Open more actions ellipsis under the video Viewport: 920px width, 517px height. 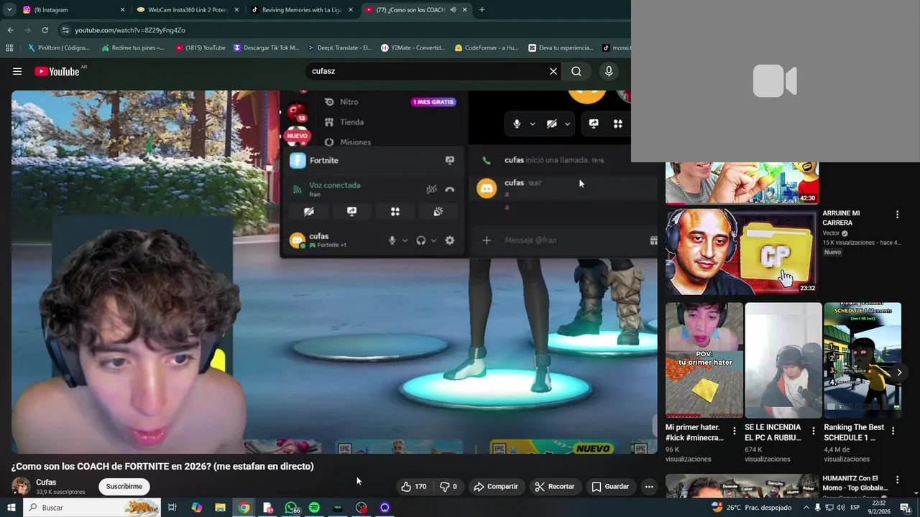point(649,486)
